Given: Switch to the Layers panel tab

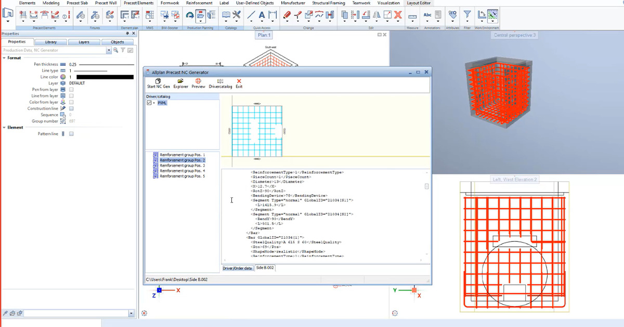Looking at the screenshot, I should [84, 42].
